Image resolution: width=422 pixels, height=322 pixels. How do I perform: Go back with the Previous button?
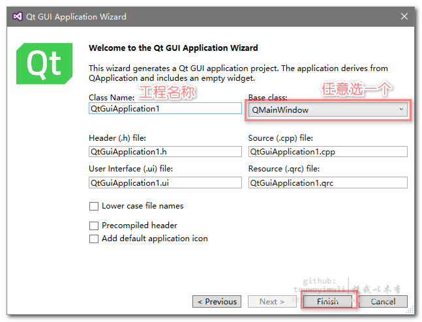tap(217, 301)
